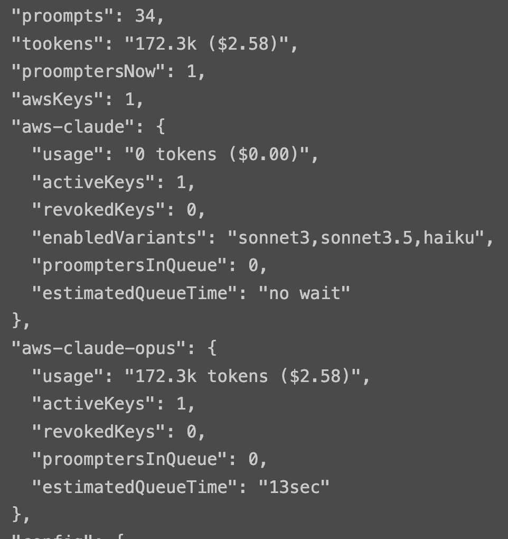
Task: Click the value 34 after proompts
Action: point(145,16)
